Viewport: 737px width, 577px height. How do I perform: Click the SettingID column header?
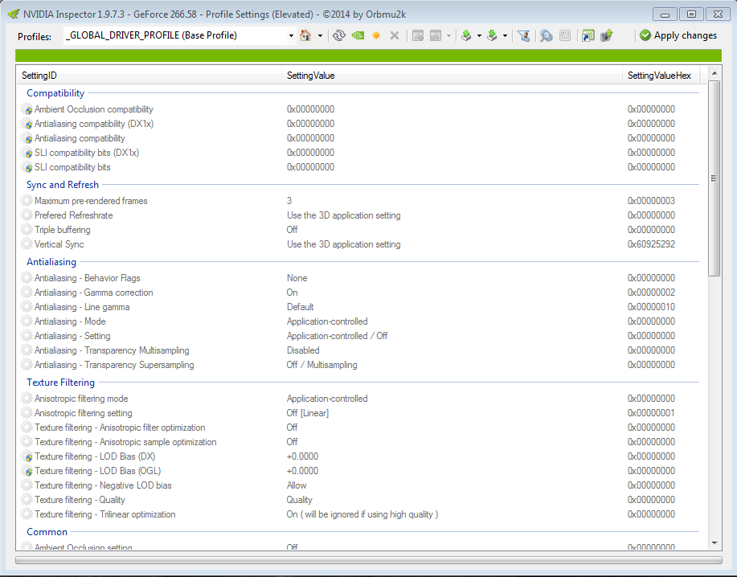tap(149, 76)
